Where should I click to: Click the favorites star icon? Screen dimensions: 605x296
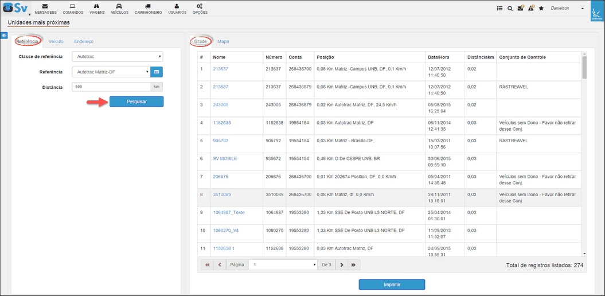pos(541,9)
